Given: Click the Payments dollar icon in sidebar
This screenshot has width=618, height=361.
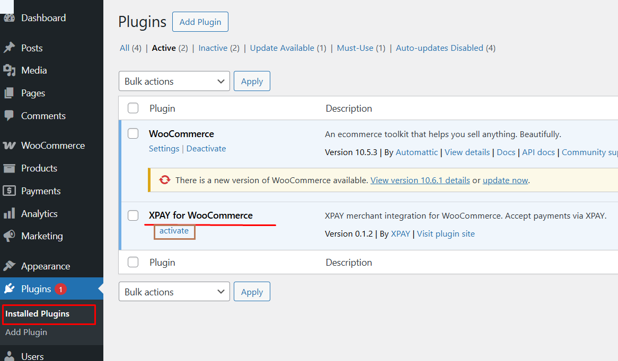Looking at the screenshot, I should (x=9, y=191).
